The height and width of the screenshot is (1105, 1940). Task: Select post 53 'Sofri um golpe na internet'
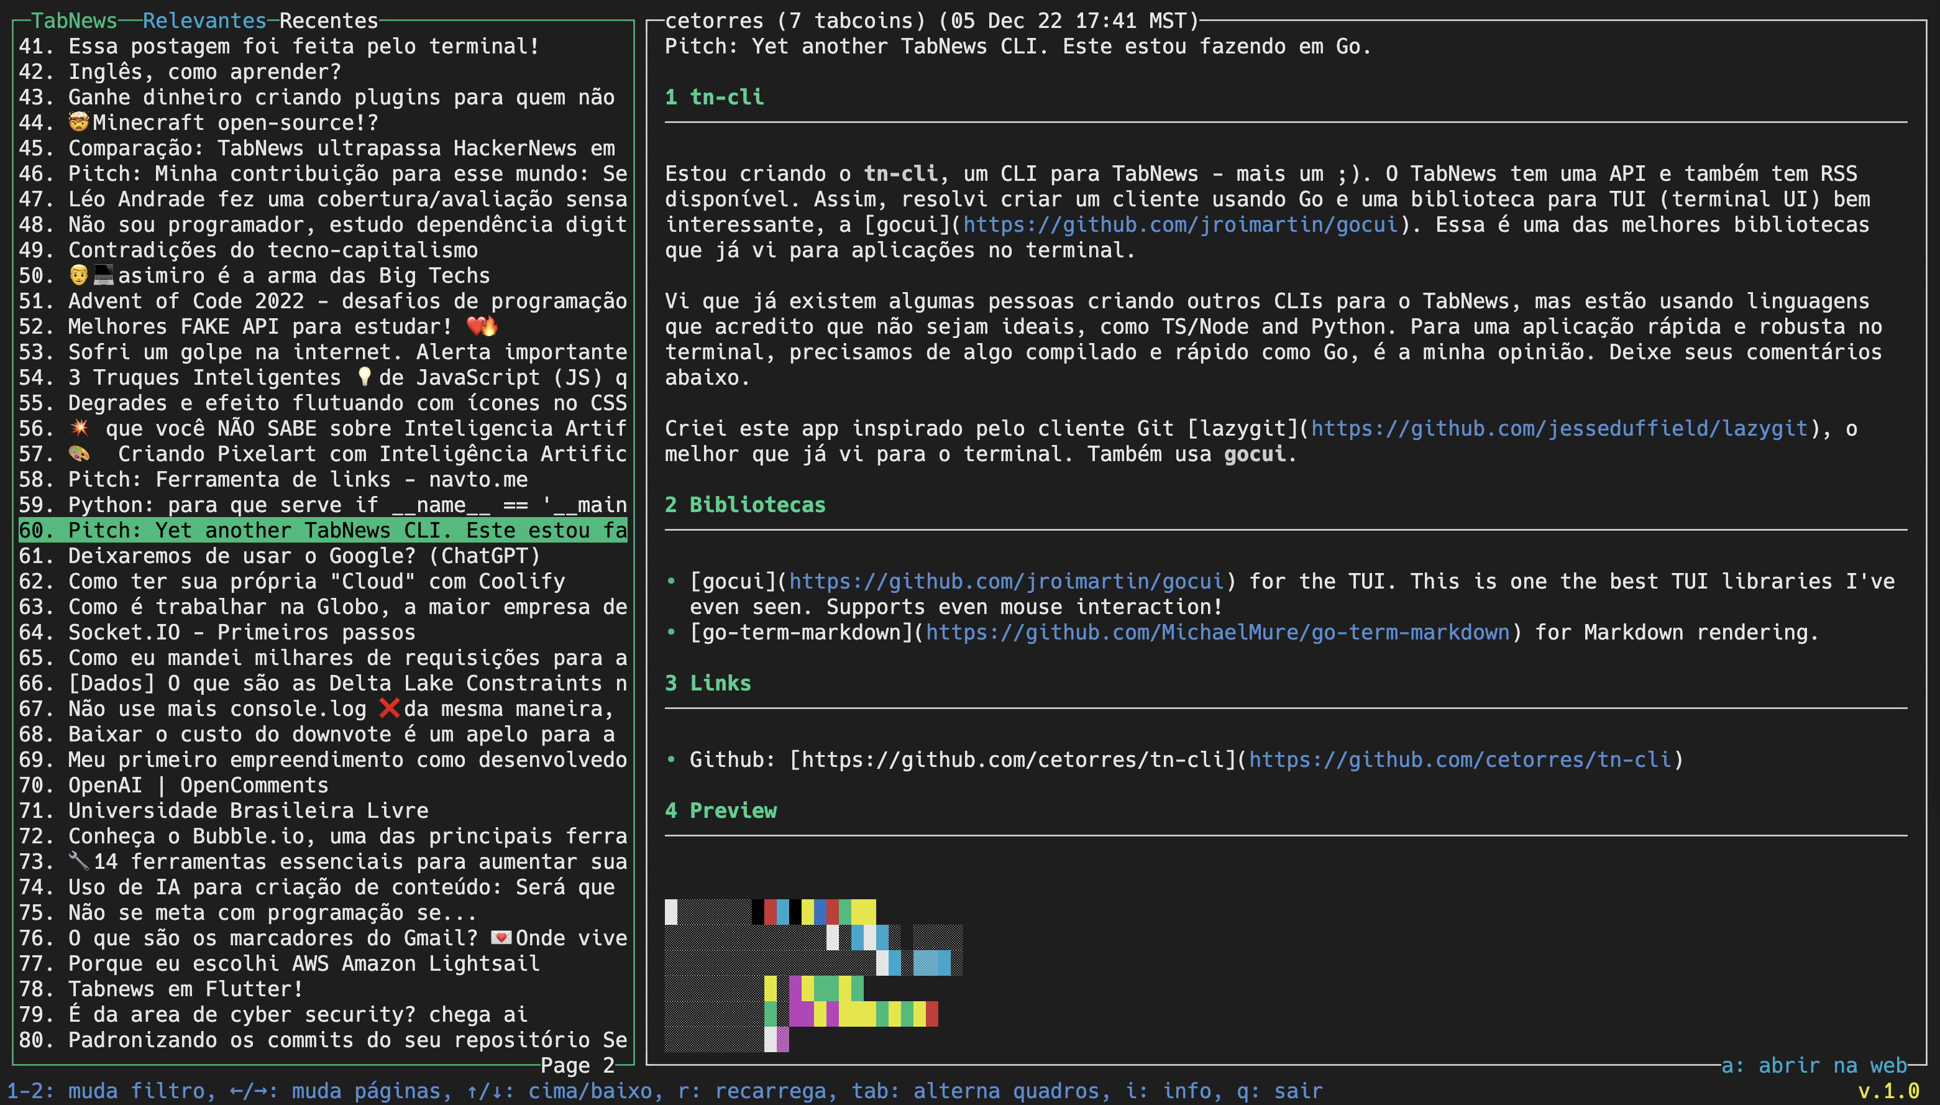pyautogui.click(x=323, y=352)
